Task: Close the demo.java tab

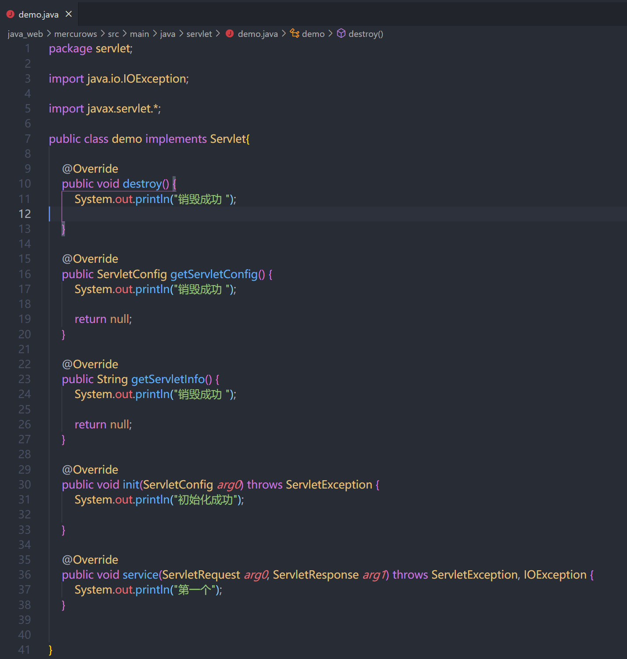Action: click(x=68, y=14)
